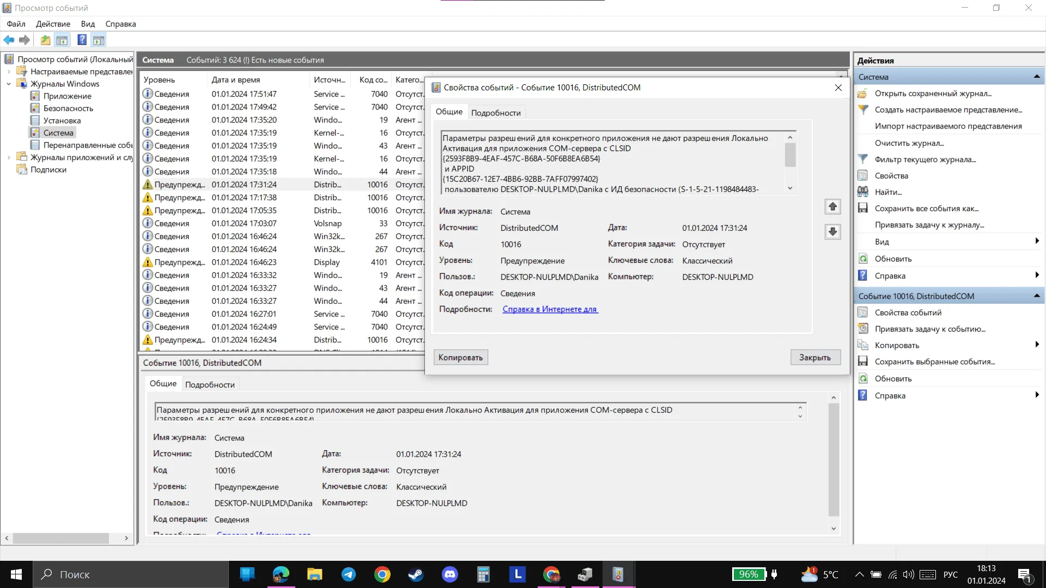
Task: Open the Вид menu
Action: click(x=88, y=24)
